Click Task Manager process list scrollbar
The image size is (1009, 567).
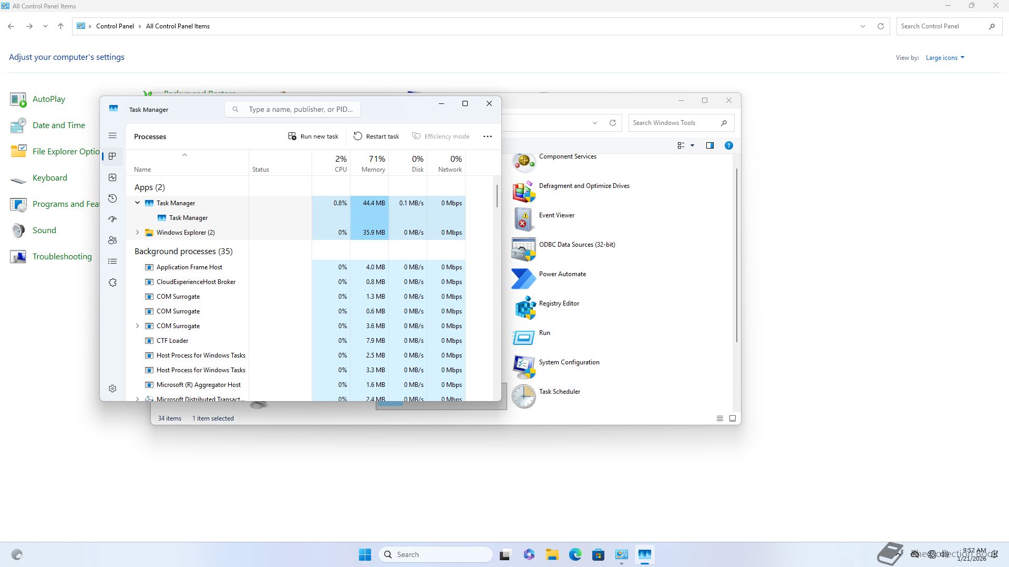click(497, 196)
